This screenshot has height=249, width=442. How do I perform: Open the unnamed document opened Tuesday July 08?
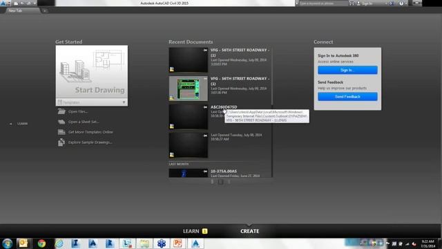(x=189, y=145)
